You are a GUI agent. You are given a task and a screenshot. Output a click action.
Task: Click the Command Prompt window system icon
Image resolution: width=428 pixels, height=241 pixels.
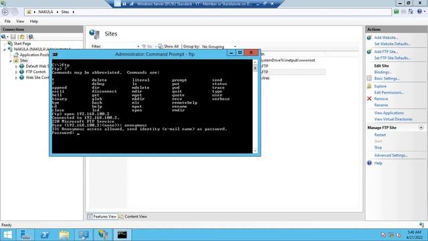(55, 54)
